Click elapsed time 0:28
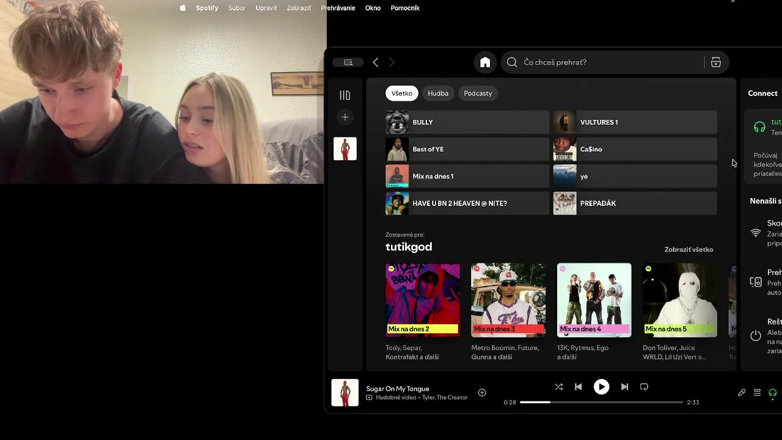Screen dimensions: 782x440 point(510,402)
